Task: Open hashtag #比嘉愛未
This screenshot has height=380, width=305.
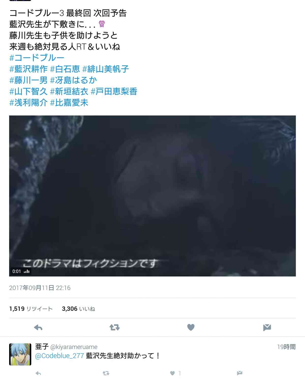Action: coord(69,103)
